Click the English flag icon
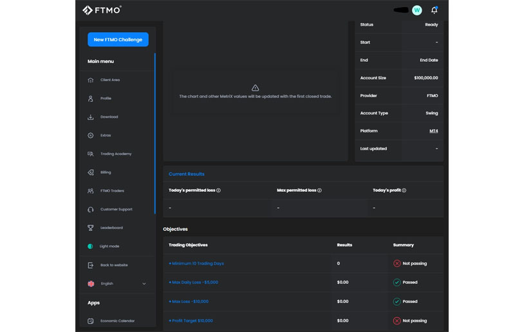 (91, 284)
